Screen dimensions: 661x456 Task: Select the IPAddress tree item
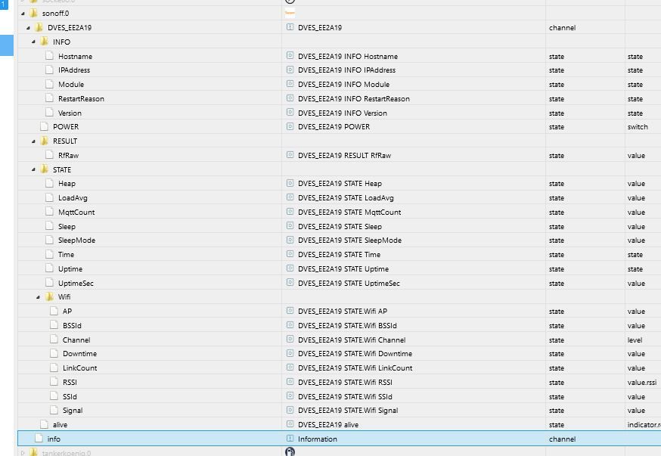point(74,70)
